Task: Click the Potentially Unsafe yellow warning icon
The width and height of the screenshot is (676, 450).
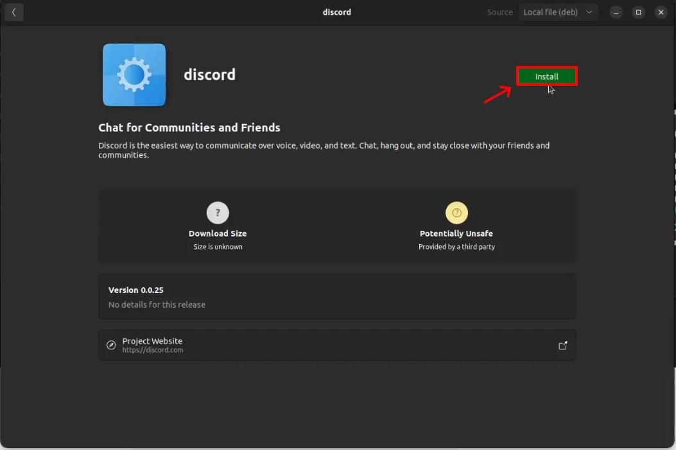Action: [x=456, y=213]
